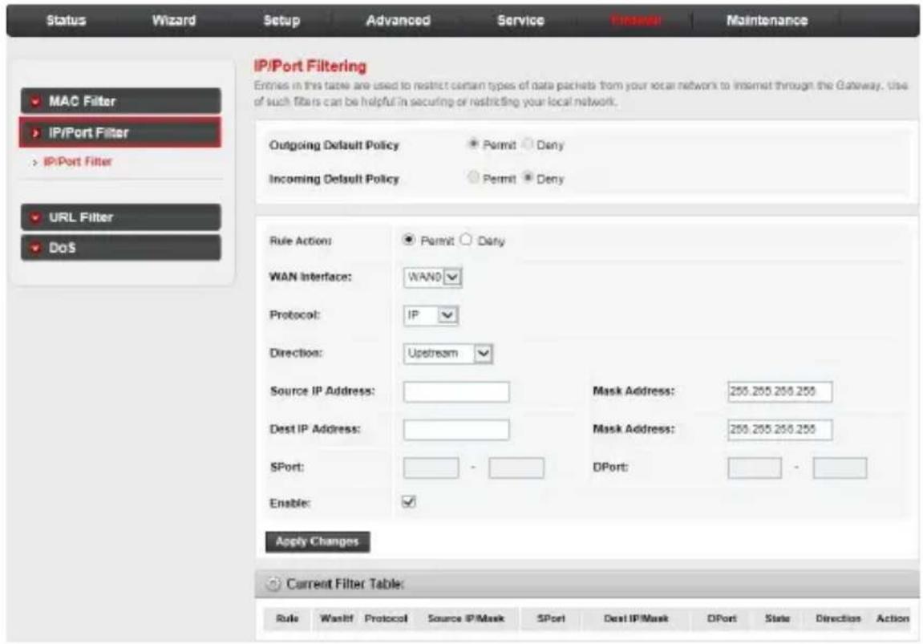Click the Protocol column header
The image size is (923, 644).
(x=387, y=618)
